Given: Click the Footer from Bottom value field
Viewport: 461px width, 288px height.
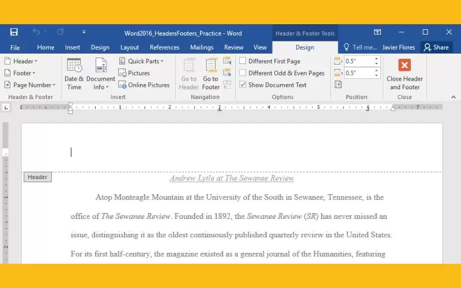Looking at the screenshot, I should pyautogui.click(x=358, y=73).
